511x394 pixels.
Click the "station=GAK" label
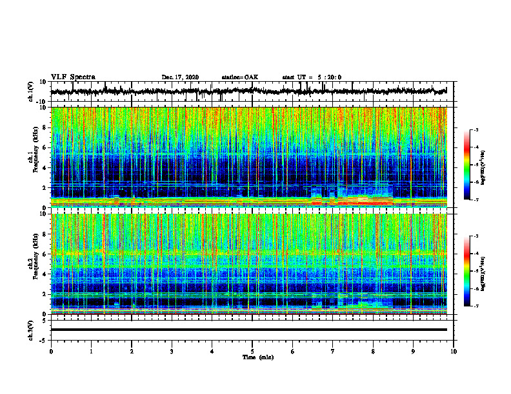pos(240,77)
